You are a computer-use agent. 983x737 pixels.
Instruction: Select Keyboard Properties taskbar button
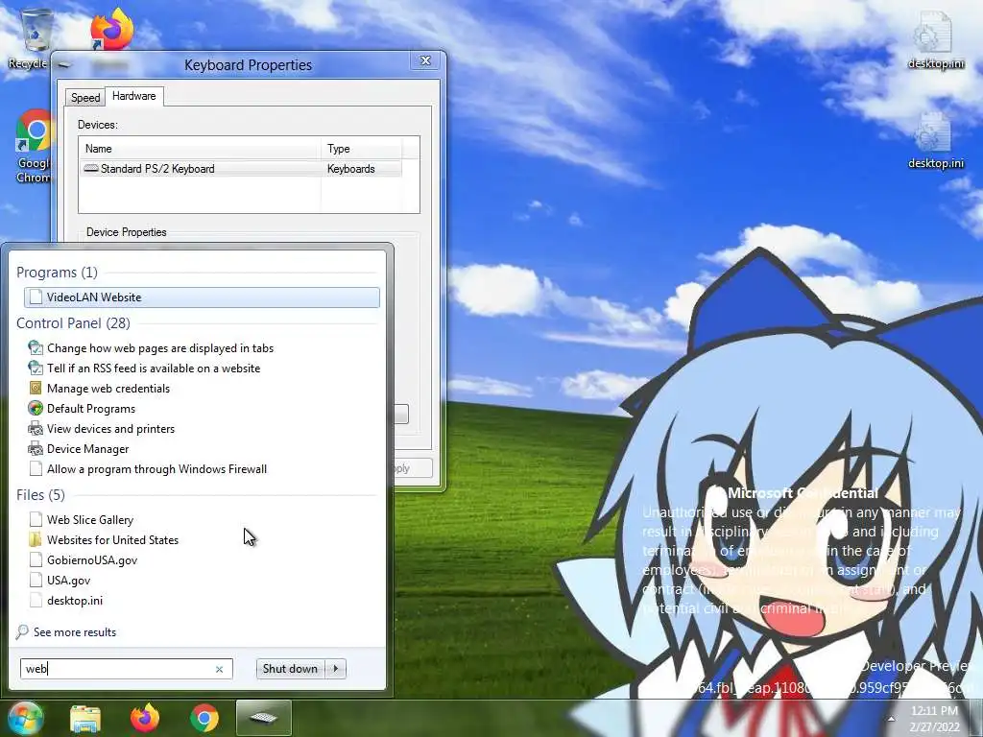[x=263, y=718]
